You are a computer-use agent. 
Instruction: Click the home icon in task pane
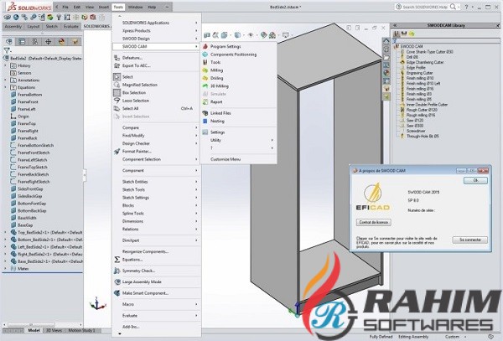386,41
